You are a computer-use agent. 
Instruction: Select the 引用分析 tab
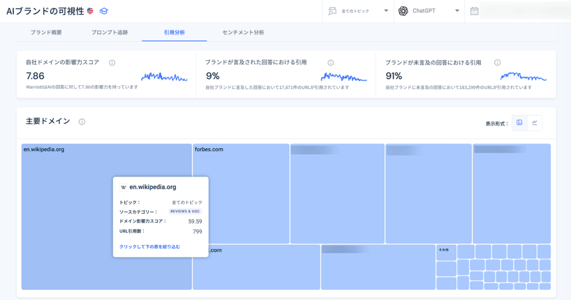click(175, 32)
